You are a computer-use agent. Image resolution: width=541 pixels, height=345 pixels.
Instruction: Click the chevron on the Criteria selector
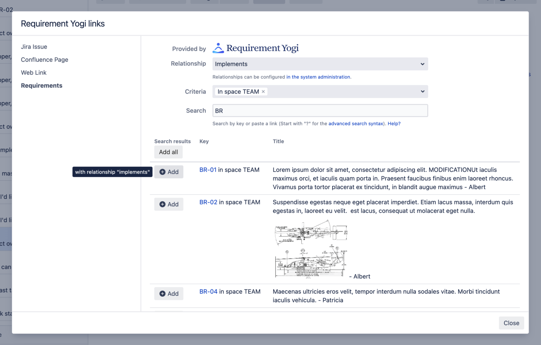point(422,91)
